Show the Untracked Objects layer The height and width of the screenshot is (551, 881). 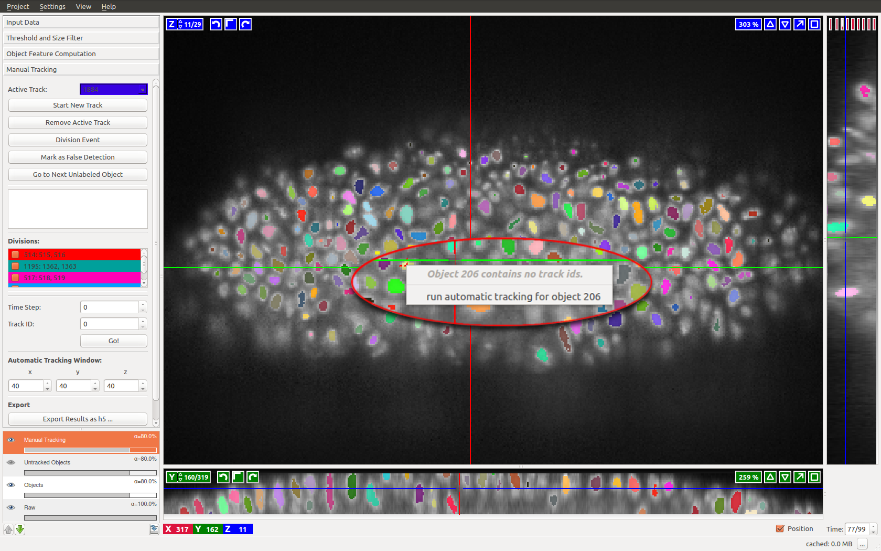[11, 462]
